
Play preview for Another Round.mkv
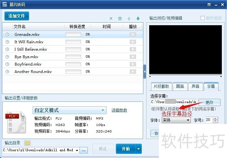pyautogui.click(x=133, y=71)
